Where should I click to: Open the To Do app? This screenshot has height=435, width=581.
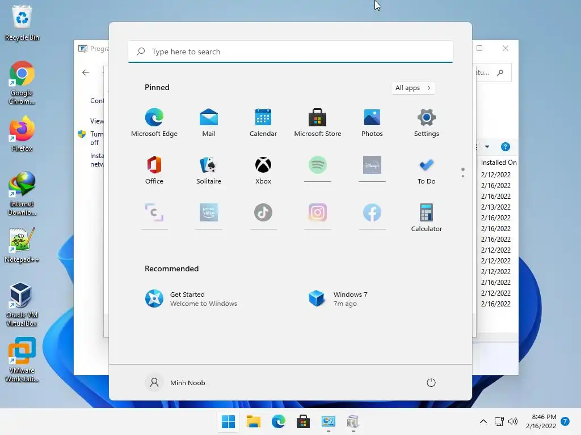point(427,170)
